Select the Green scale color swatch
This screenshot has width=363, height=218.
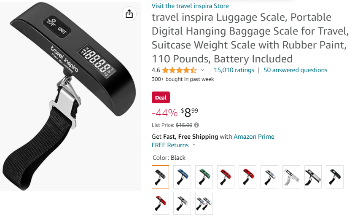pyautogui.click(x=204, y=177)
